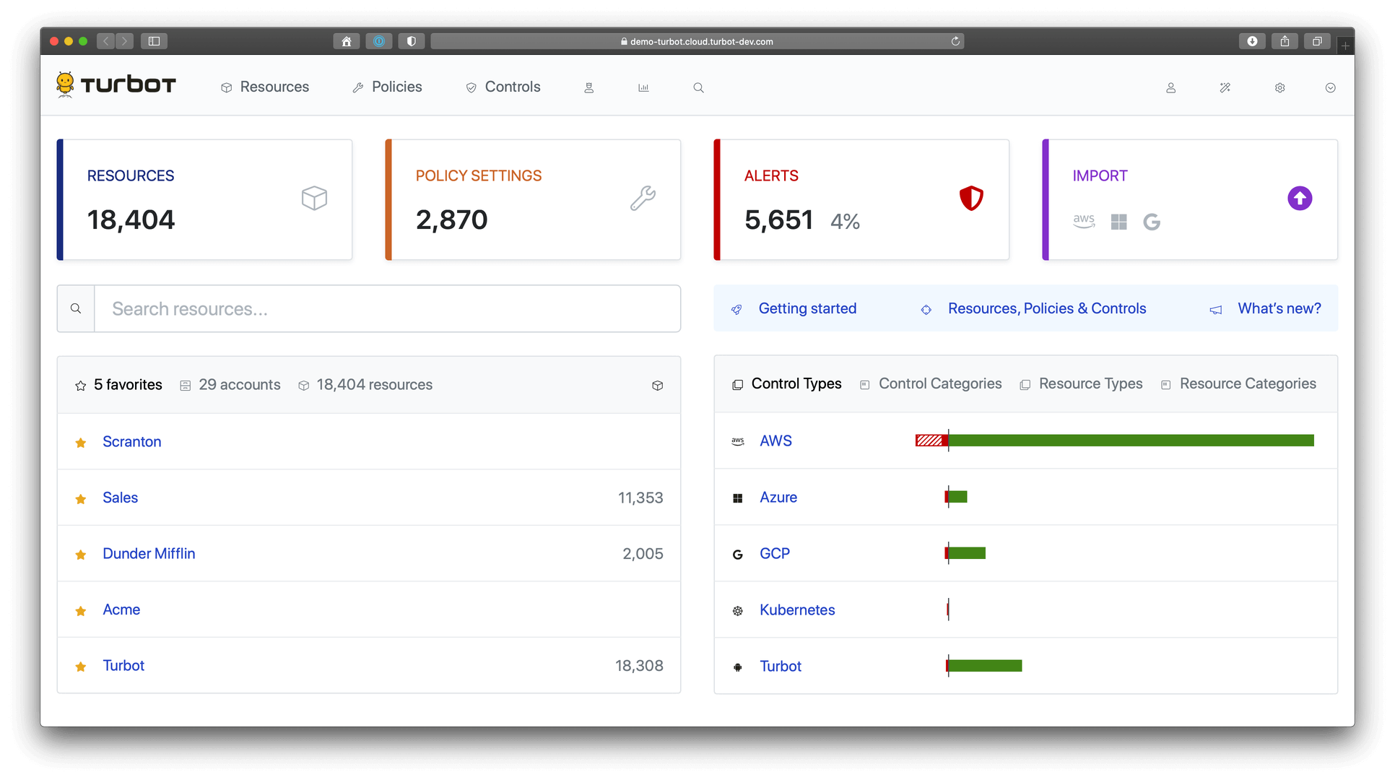Click the AWS status bar chart
This screenshot has height=780, width=1395.
(x=1115, y=441)
